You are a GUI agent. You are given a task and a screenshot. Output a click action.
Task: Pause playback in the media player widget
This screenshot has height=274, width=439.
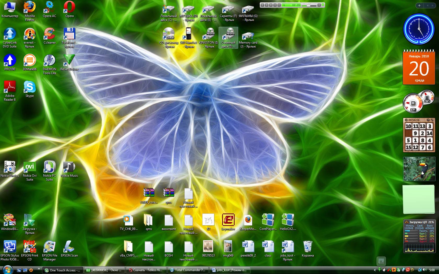coord(267,5)
